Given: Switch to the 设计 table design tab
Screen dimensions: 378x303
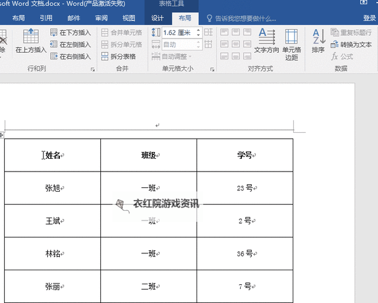Looking at the screenshot, I should pos(157,18).
